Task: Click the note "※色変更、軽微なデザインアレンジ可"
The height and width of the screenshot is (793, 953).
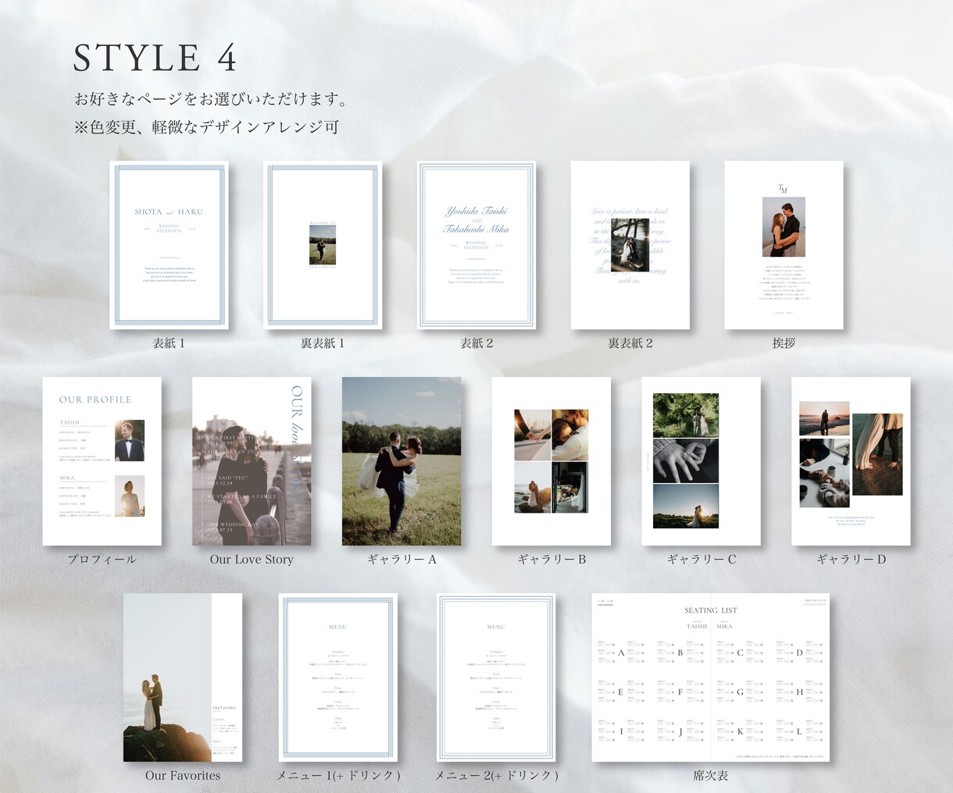Action: pyautogui.click(x=206, y=126)
